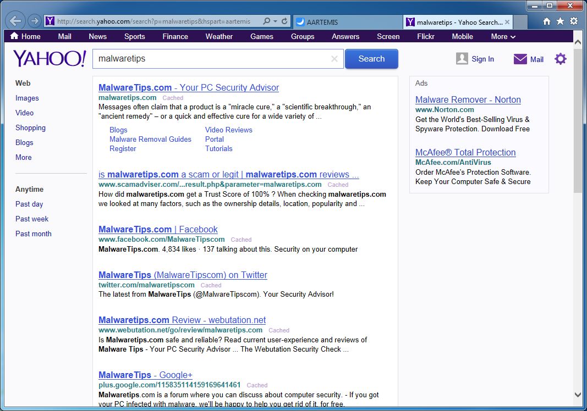Click the browser Forward arrow button
The height and width of the screenshot is (411, 587).
[34, 21]
